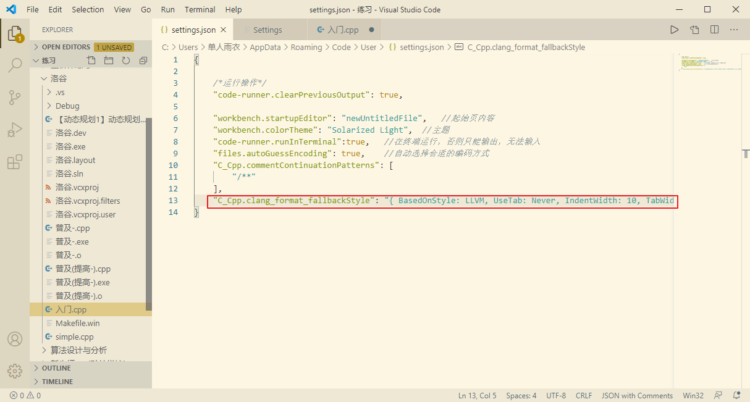
Task: Open the Source Control view
Action: click(15, 97)
